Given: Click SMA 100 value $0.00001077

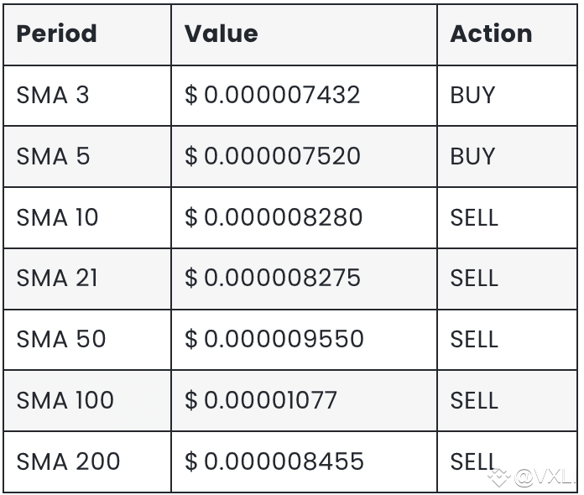Looking at the screenshot, I should click(260, 400).
